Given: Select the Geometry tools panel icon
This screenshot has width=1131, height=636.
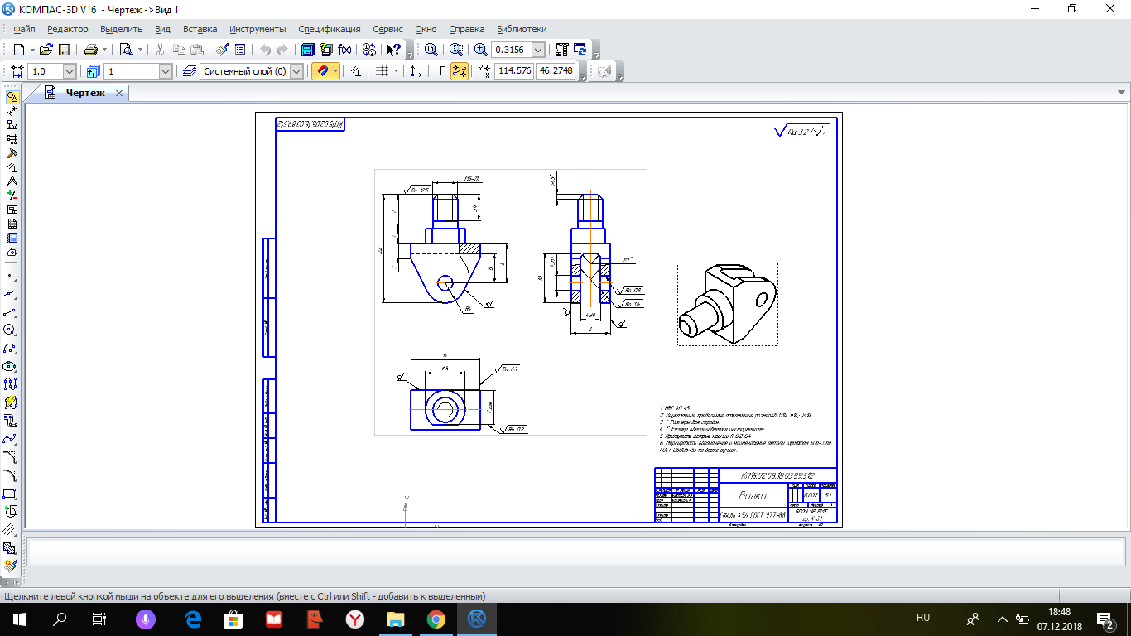Looking at the screenshot, I should 12,97.
